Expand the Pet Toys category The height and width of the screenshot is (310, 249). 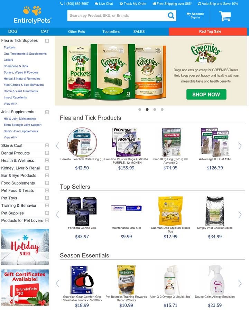pyautogui.click(x=47, y=198)
